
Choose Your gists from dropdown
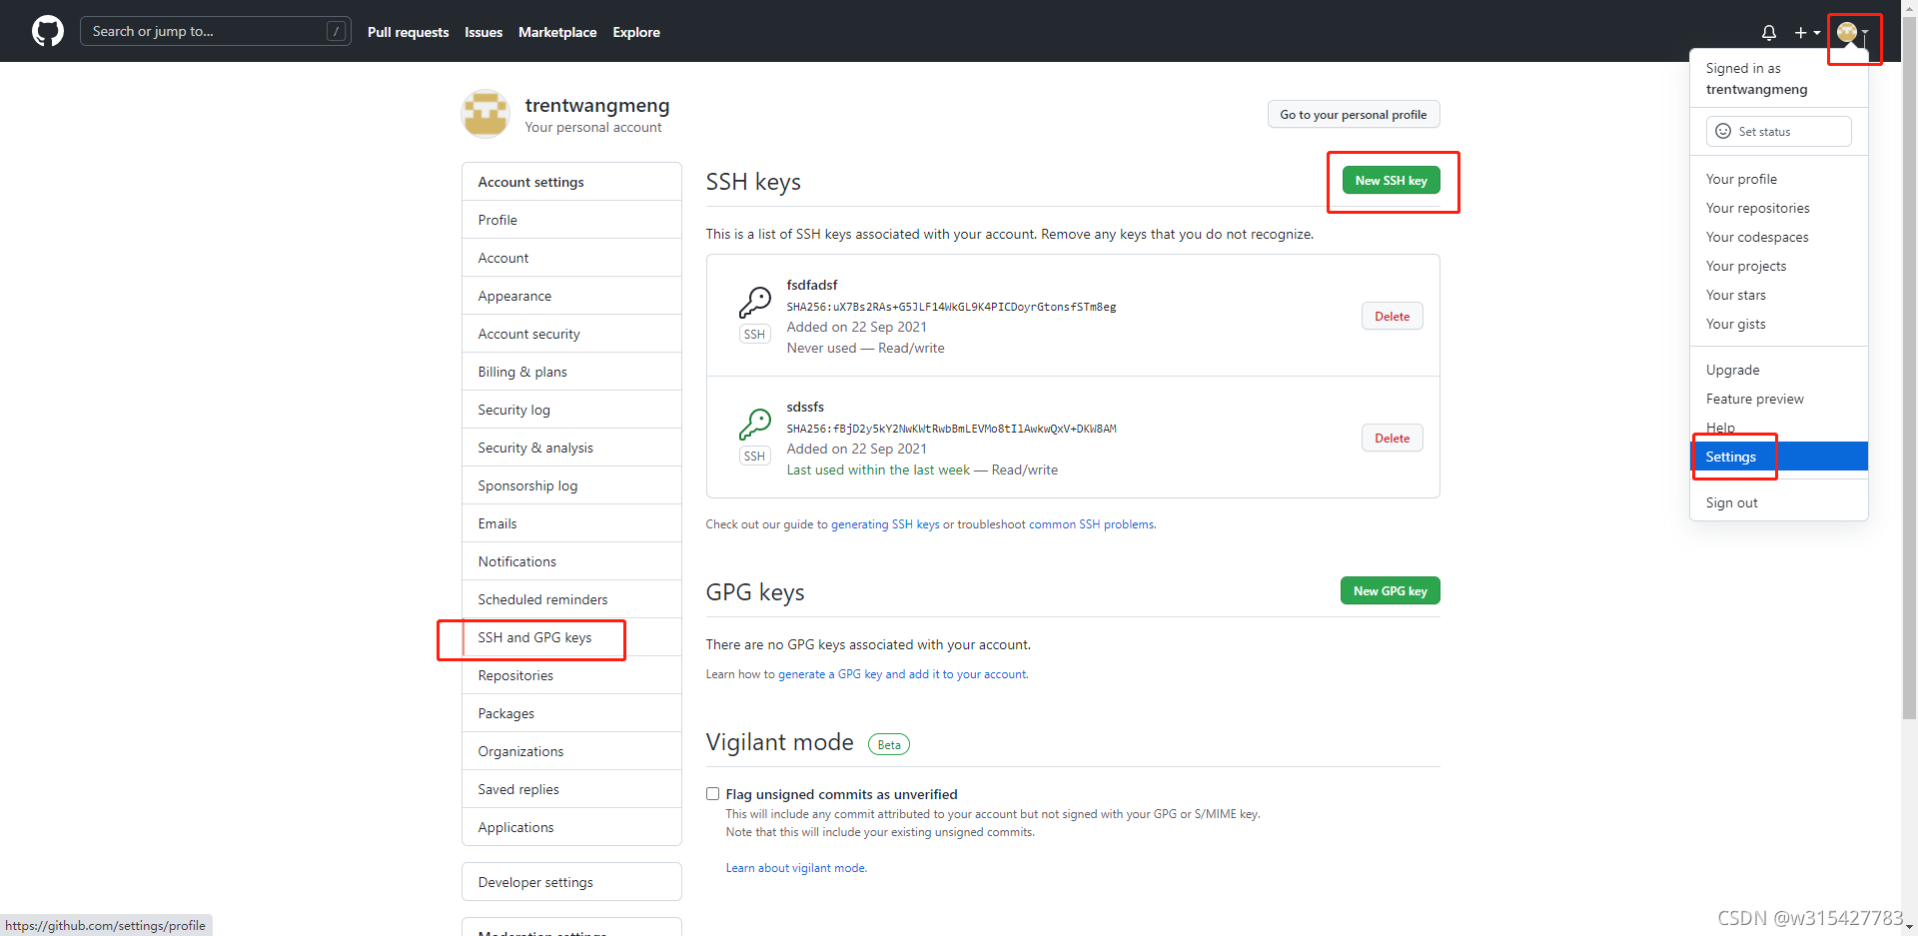(x=1778, y=324)
